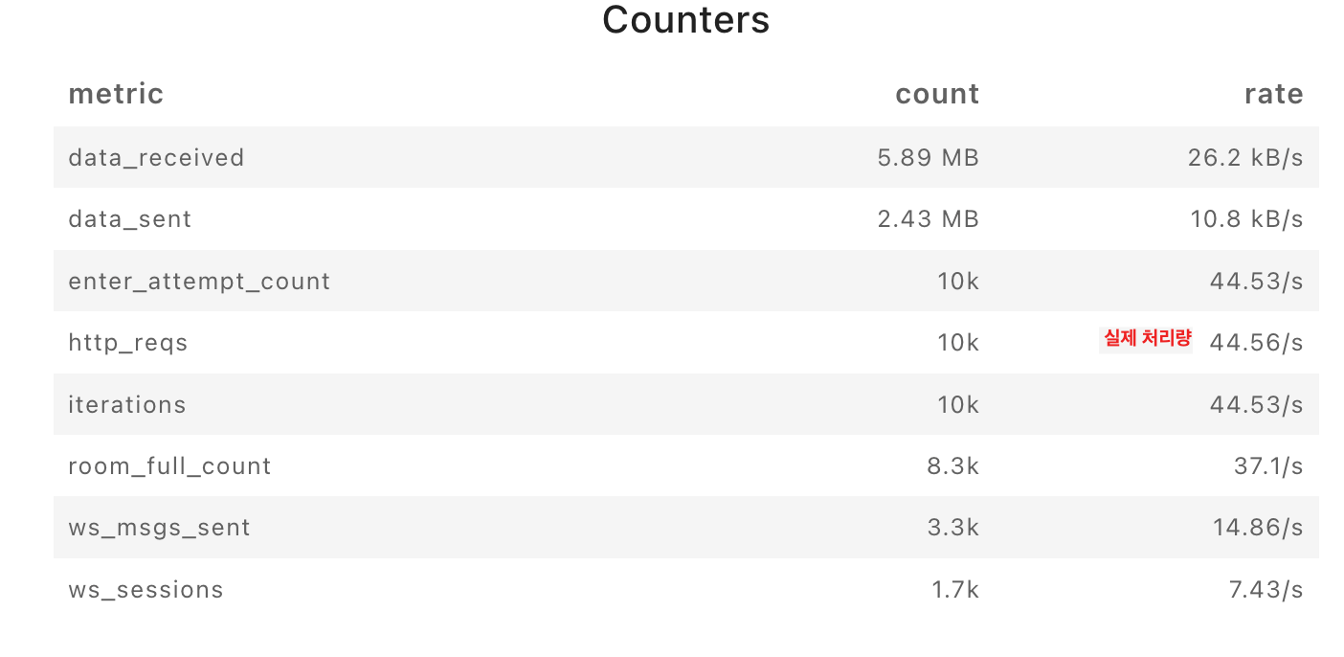The width and height of the screenshot is (1344, 657).
Task: Click the data_received metric name
Action: tap(156, 158)
